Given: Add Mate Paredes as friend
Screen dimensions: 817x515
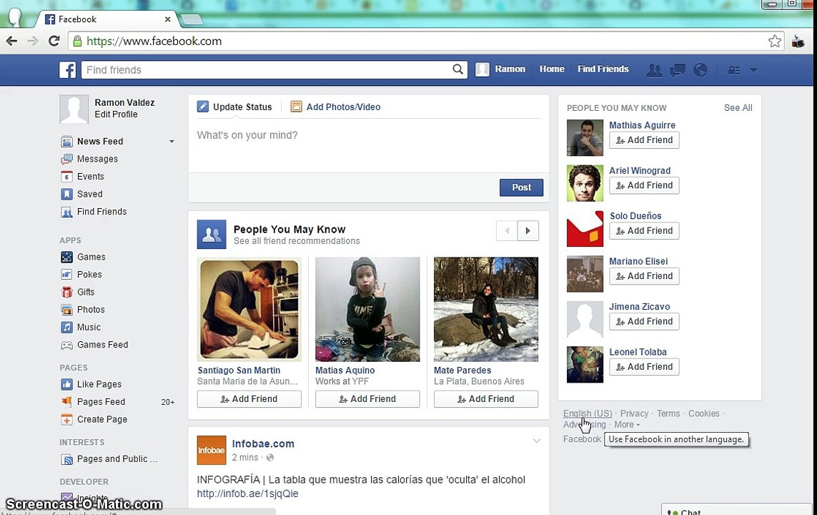Looking at the screenshot, I should coord(485,399).
